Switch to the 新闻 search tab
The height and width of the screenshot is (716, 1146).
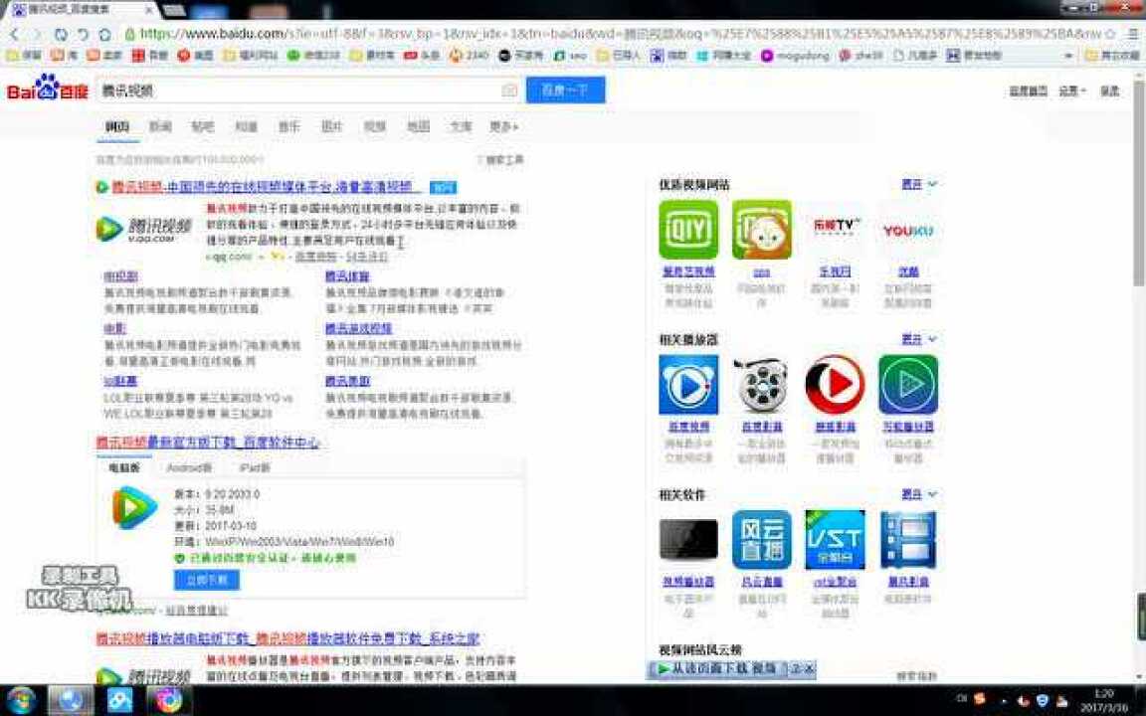[160, 126]
